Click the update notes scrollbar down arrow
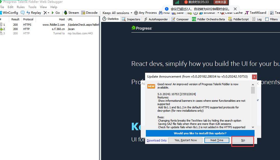This screenshot has height=160, width=280. coord(253,127)
